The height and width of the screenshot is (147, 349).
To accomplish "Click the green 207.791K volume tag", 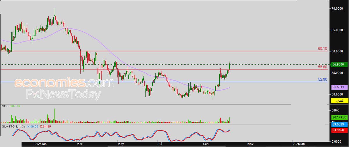I will 339,117.
